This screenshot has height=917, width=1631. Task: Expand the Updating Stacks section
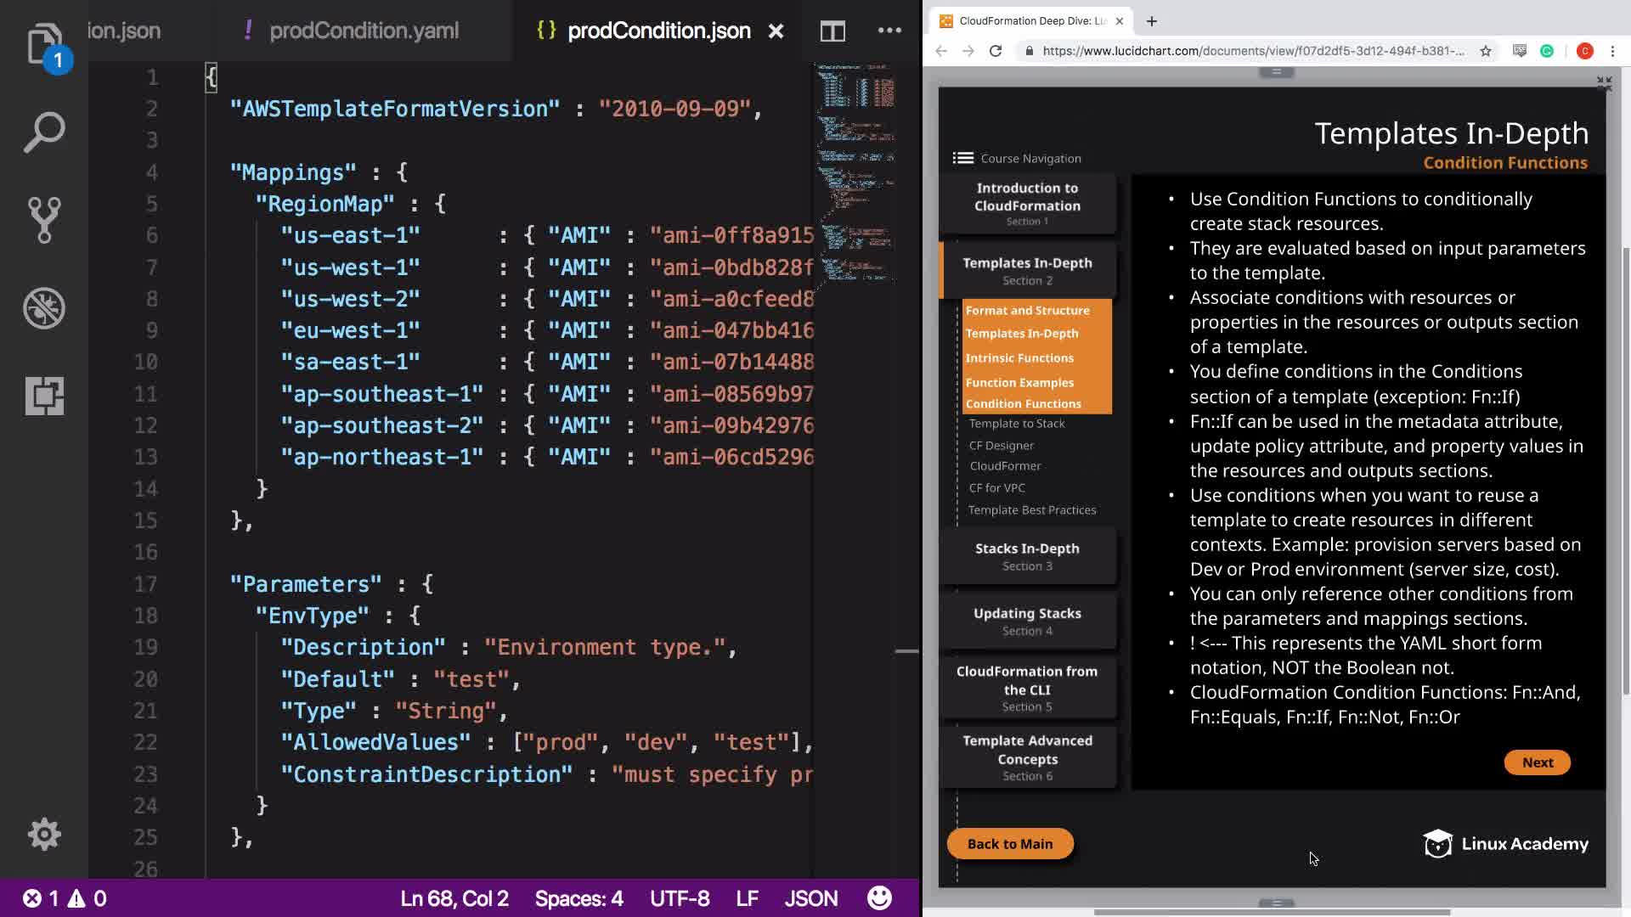[x=1027, y=621]
